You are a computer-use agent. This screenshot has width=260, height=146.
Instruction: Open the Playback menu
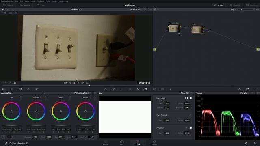40,1
